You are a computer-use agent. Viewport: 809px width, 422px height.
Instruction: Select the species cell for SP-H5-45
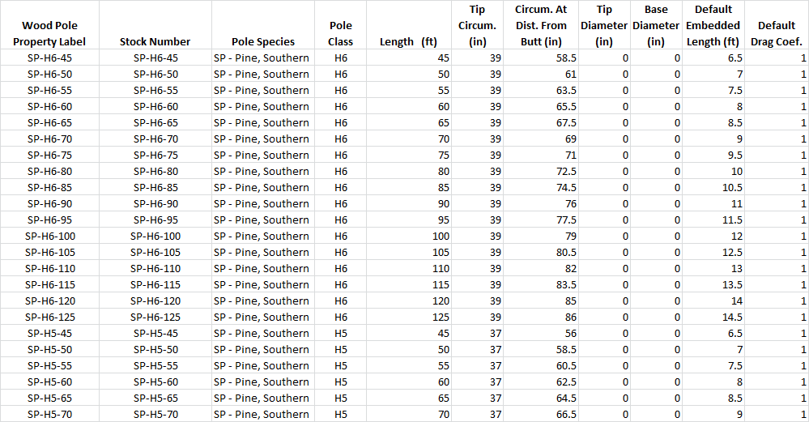point(263,333)
